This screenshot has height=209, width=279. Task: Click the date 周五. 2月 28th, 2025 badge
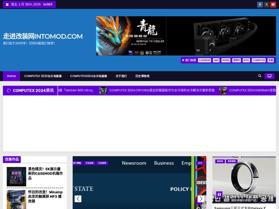29,4
